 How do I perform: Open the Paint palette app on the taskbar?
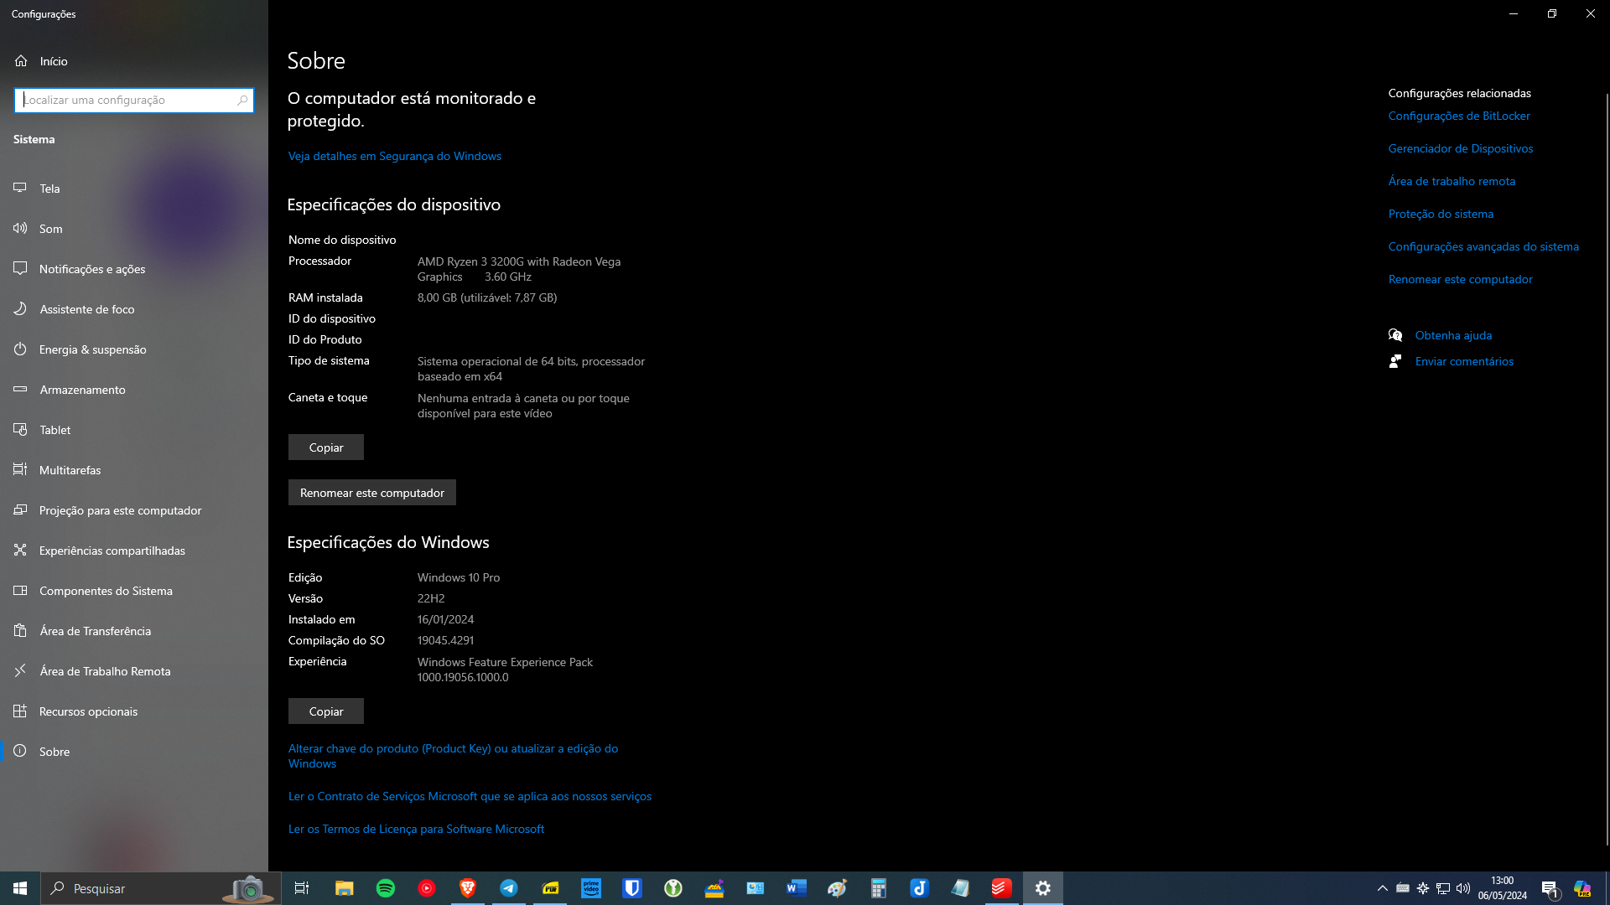[x=838, y=888]
